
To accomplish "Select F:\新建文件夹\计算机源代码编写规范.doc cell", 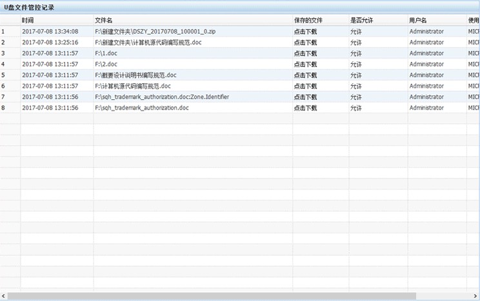I will [x=148, y=43].
